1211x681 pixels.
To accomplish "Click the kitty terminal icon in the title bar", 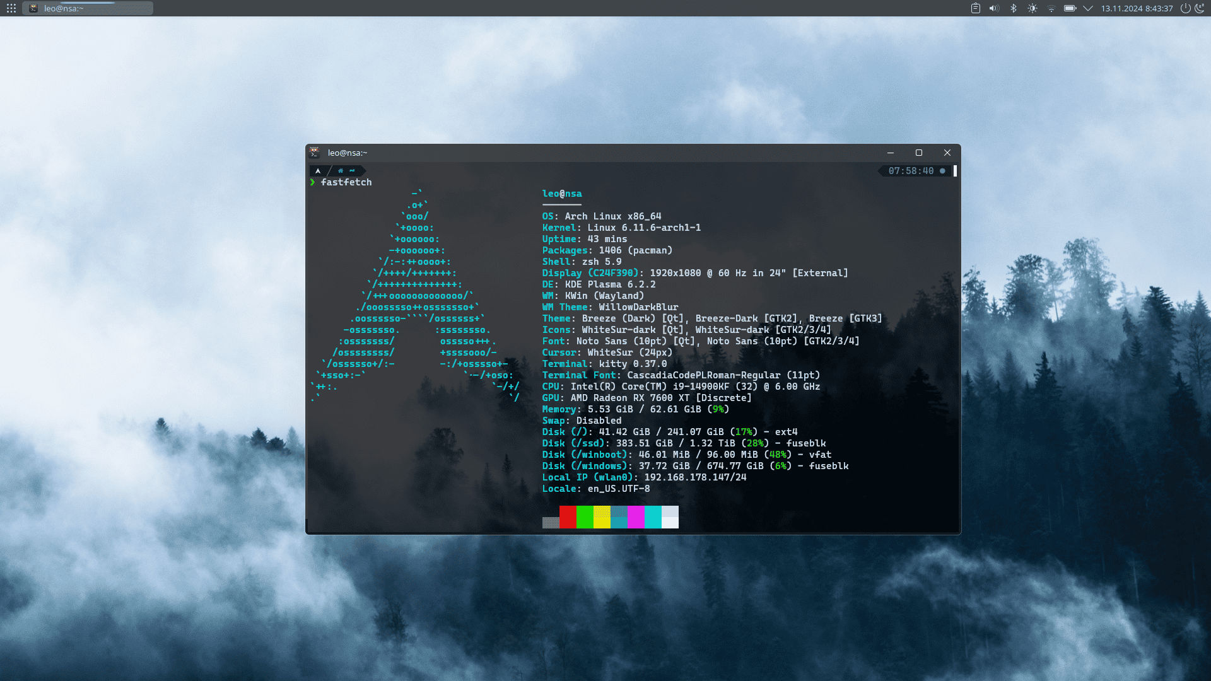I will point(314,153).
